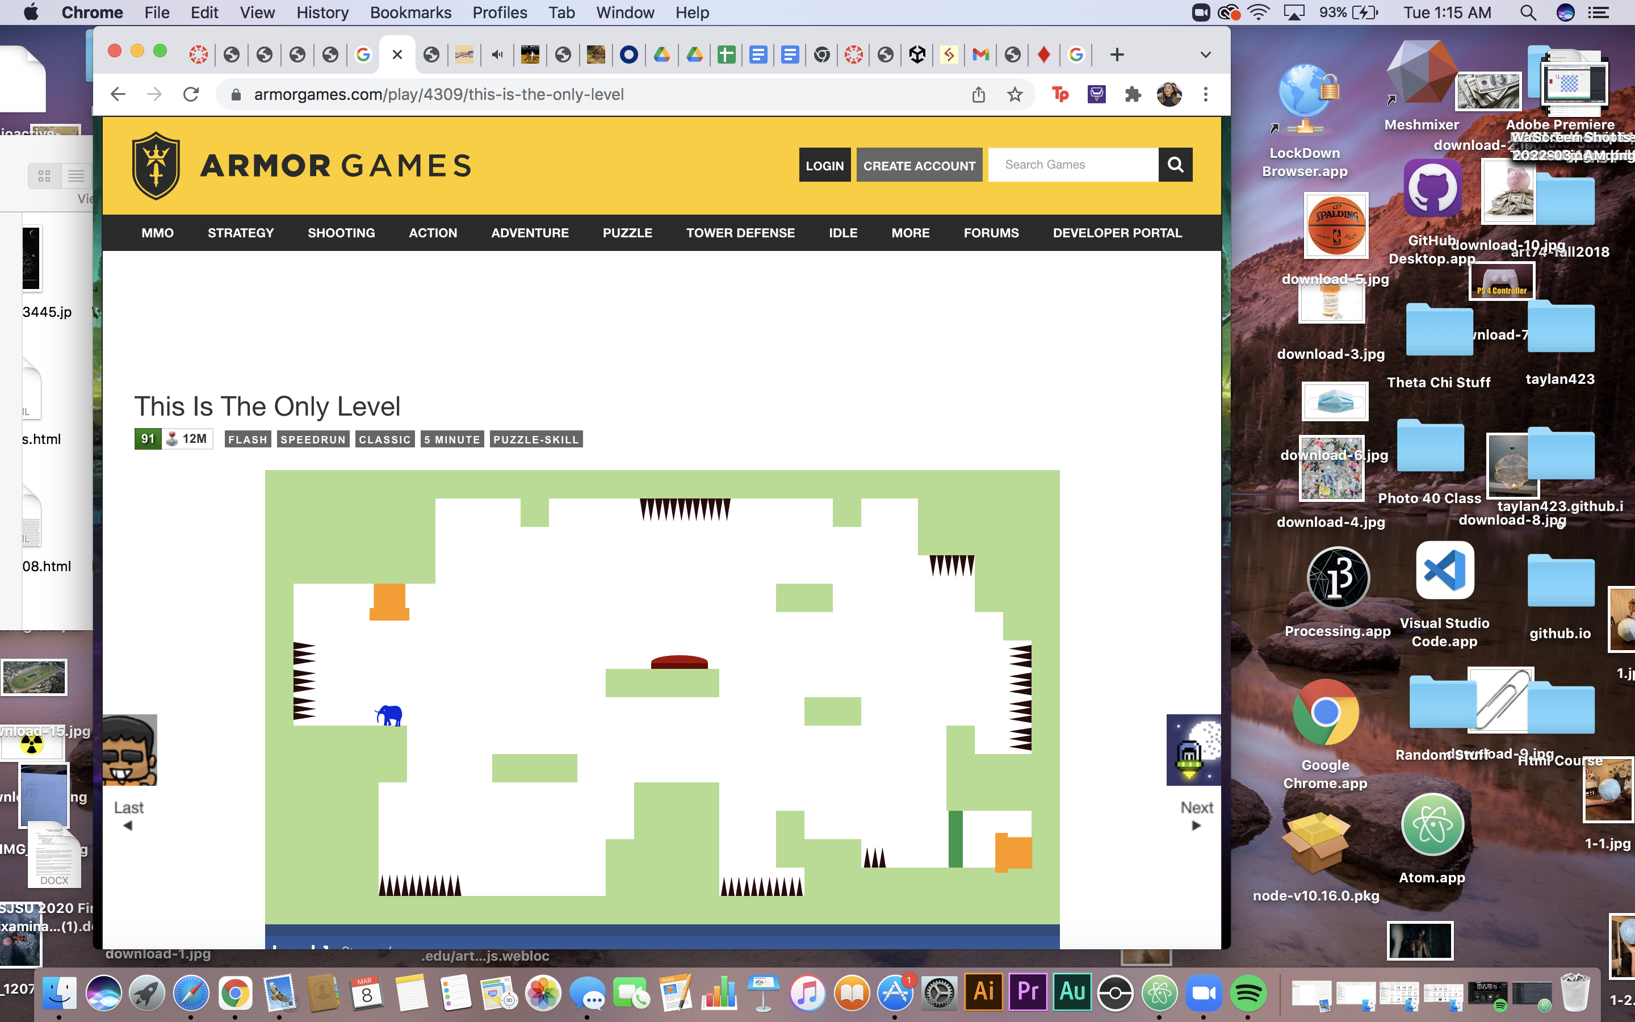Click the Armor Games shield logo
The image size is (1635, 1022).
pos(156,166)
